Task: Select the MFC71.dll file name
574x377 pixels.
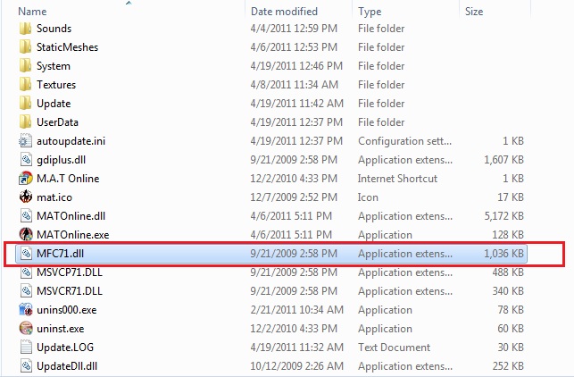Action: click(61, 254)
